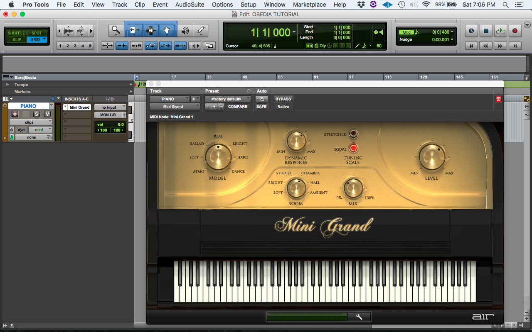Open the Setup menu
The image size is (532, 332).
(x=248, y=5)
